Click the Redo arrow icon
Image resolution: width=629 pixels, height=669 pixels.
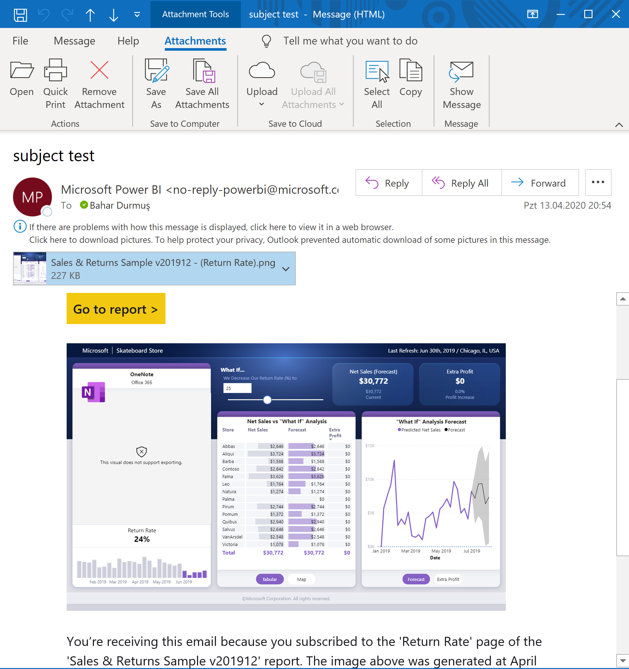[x=67, y=15]
